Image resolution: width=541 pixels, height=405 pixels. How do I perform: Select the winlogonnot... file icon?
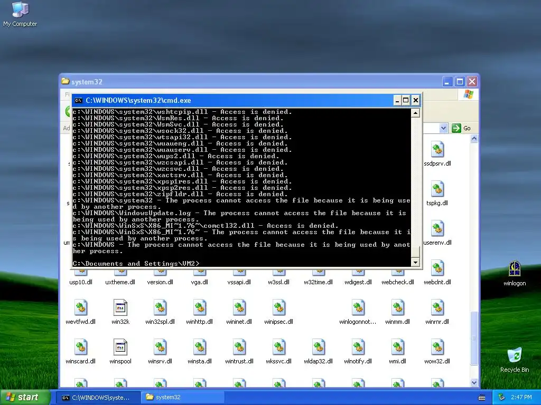coord(358,307)
